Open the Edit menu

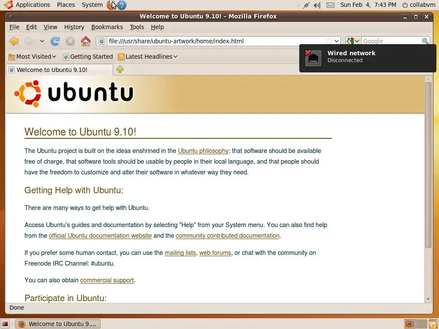[31, 27]
